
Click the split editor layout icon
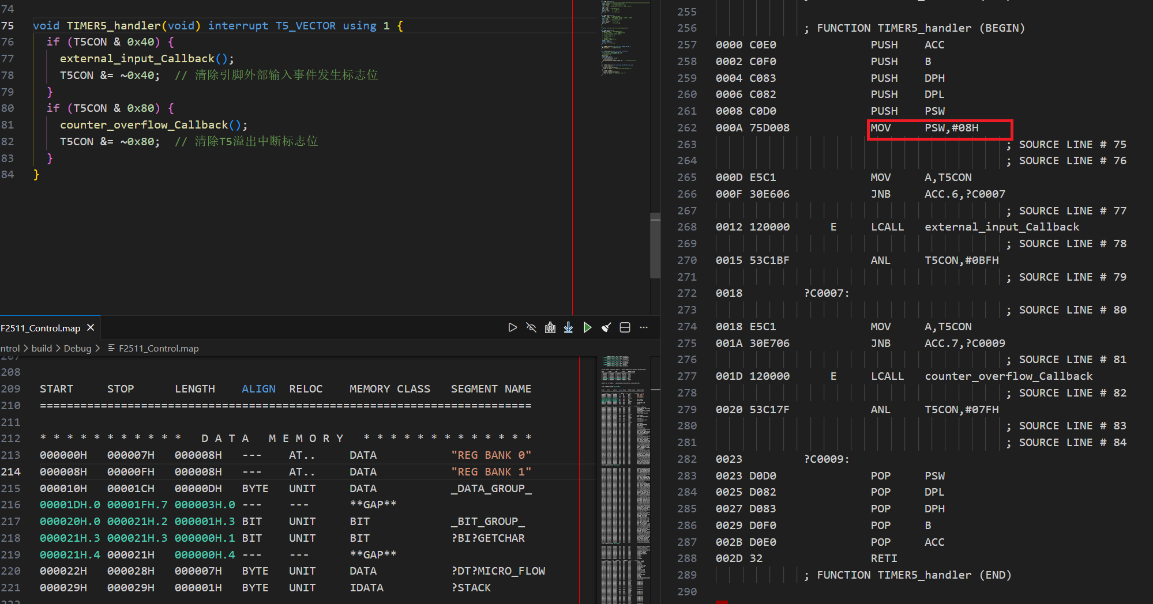[625, 328]
